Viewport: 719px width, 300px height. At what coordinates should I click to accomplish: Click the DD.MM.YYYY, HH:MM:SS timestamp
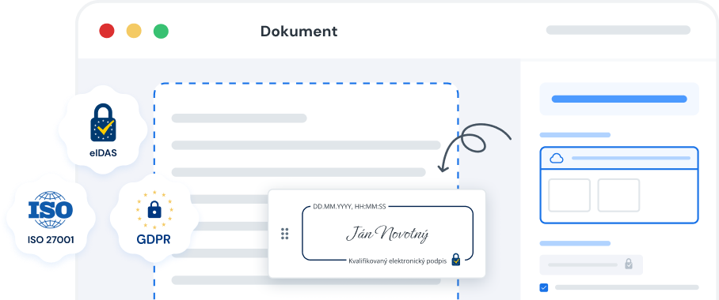[x=349, y=206]
